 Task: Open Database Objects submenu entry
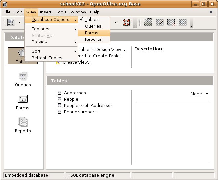coord(51,20)
